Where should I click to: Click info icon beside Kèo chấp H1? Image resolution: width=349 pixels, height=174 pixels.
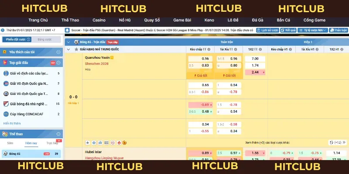coord(290,50)
